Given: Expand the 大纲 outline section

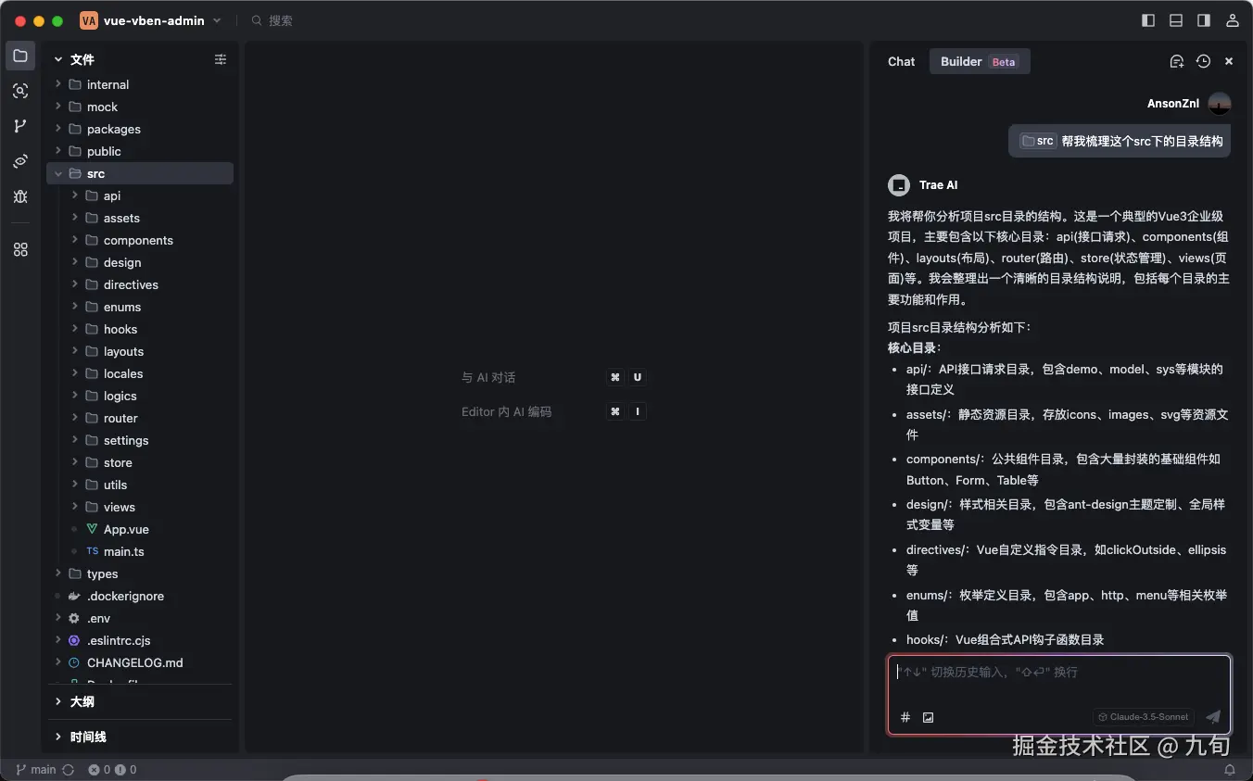Looking at the screenshot, I should coord(140,701).
